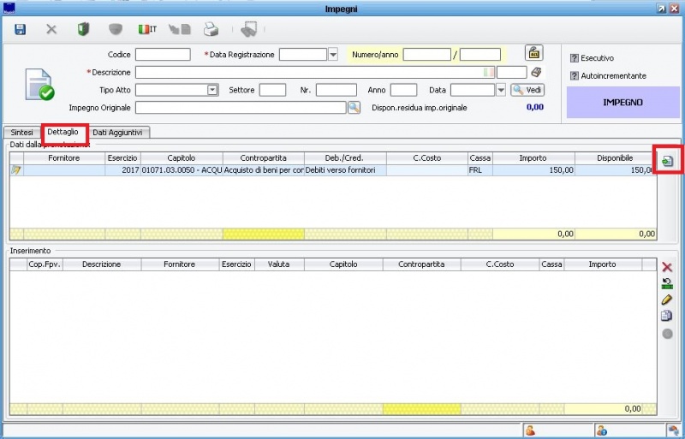
Task: Toggle the Esecutivo checkbox
Action: pos(574,58)
